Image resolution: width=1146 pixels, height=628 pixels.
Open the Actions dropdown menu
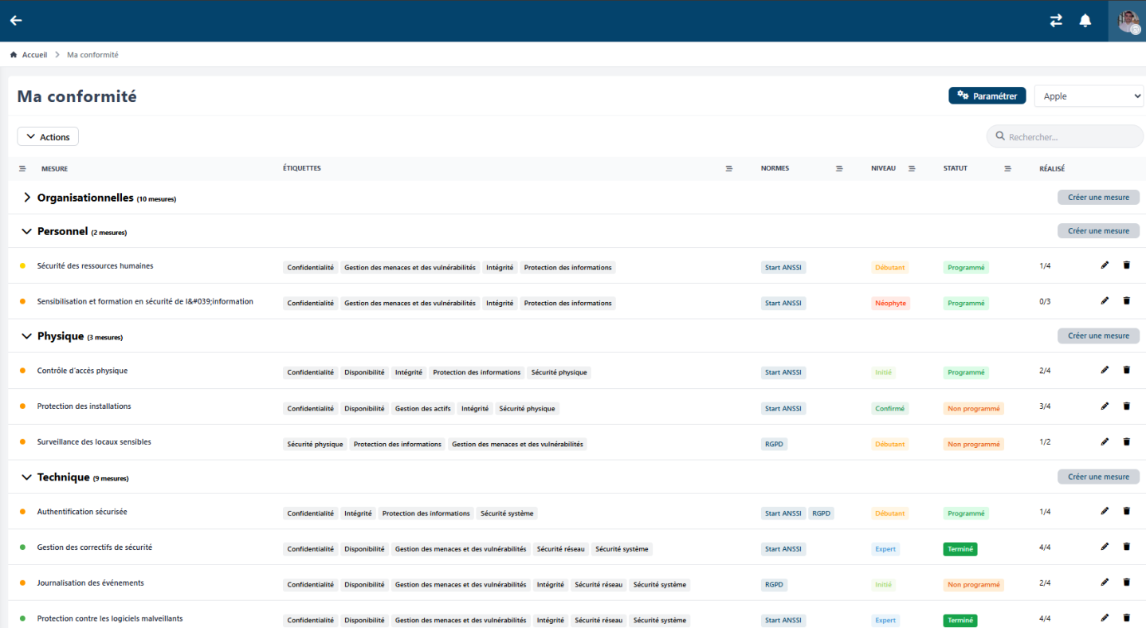click(x=48, y=137)
